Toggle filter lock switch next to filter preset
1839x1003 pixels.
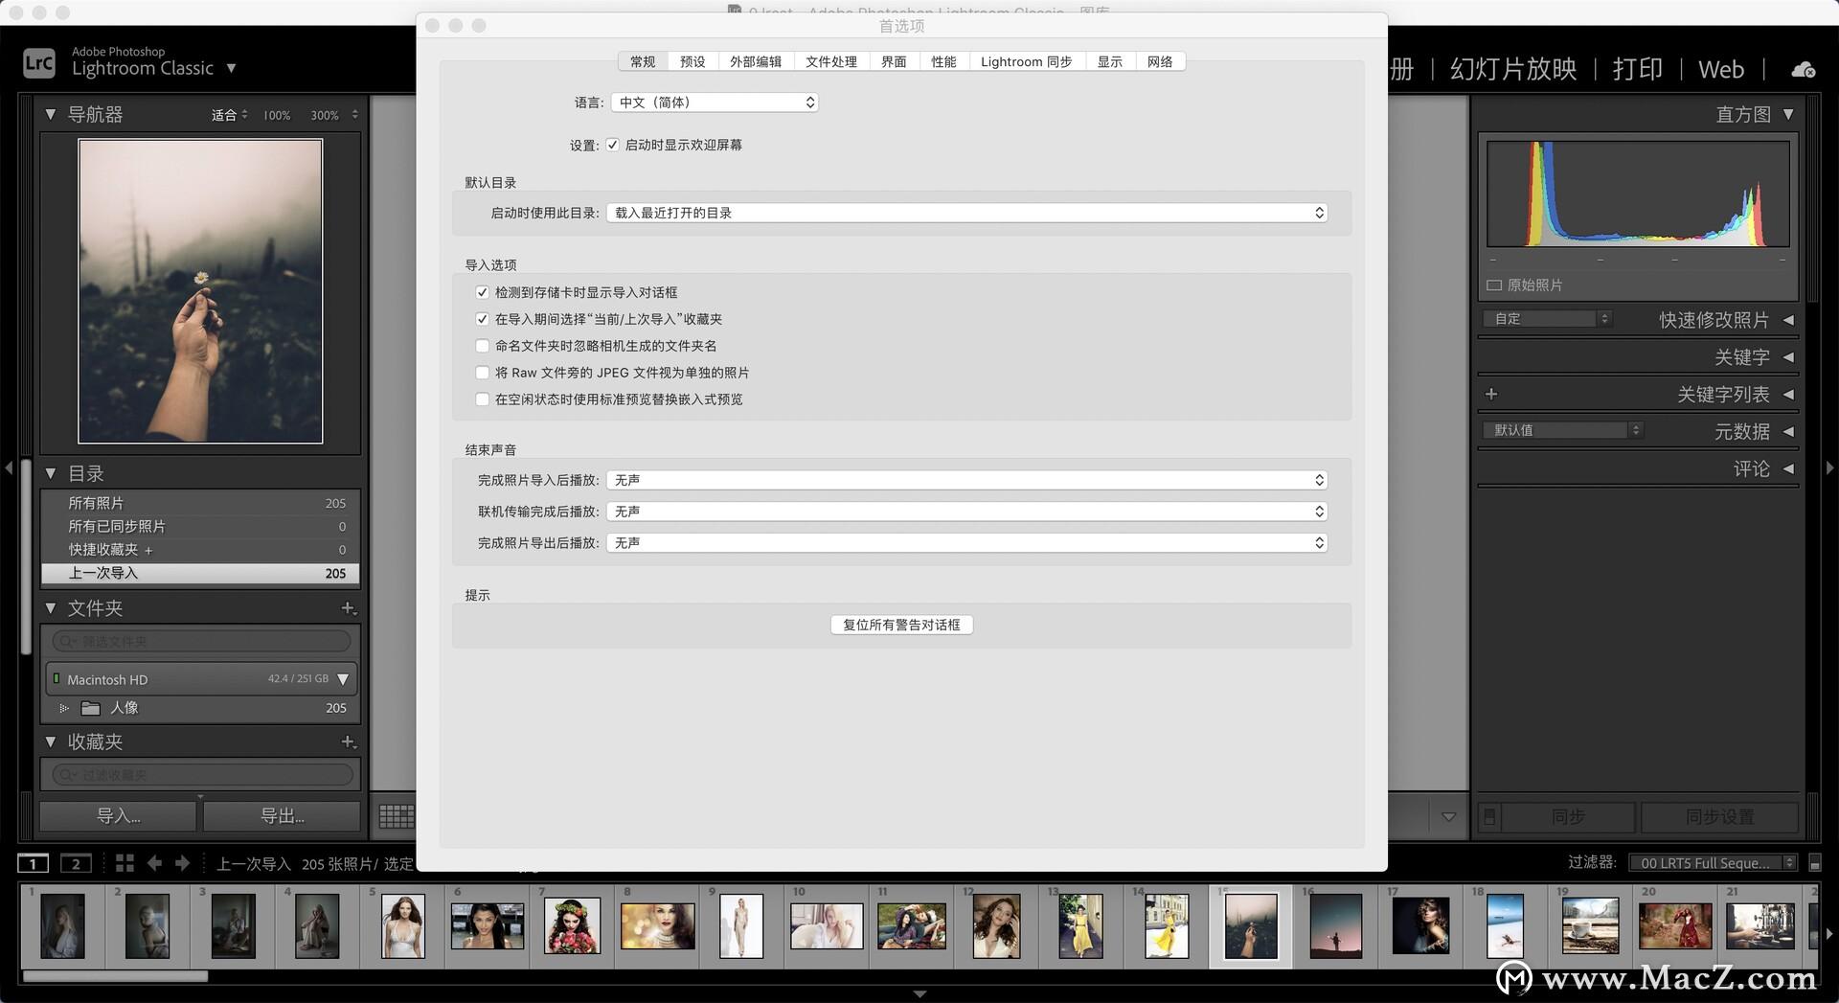pyautogui.click(x=1814, y=863)
